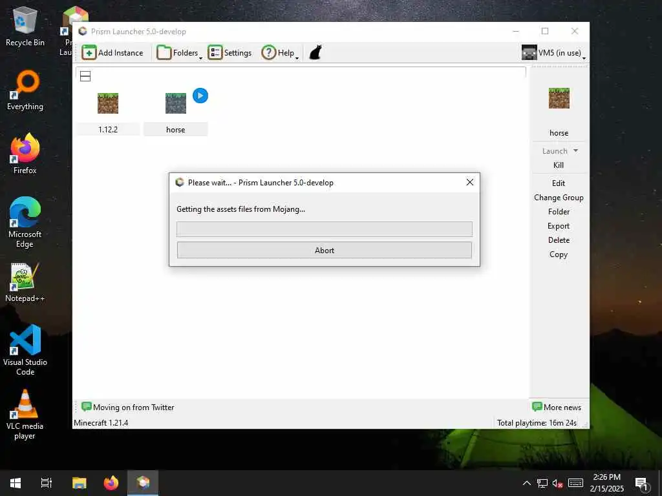Close the Please wait dialog
Image resolution: width=662 pixels, height=496 pixels.
point(470,182)
